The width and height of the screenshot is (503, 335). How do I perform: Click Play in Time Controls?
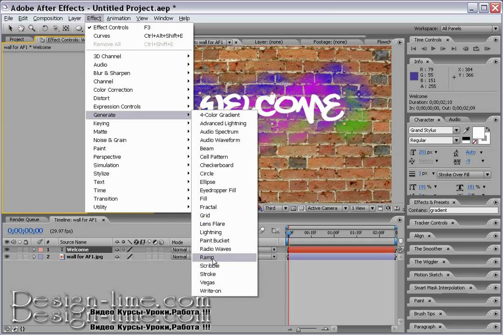pos(434,49)
